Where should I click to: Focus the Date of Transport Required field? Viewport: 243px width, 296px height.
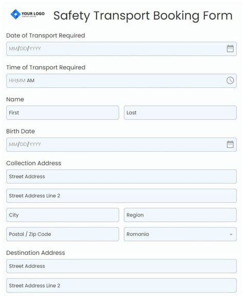(x=121, y=49)
